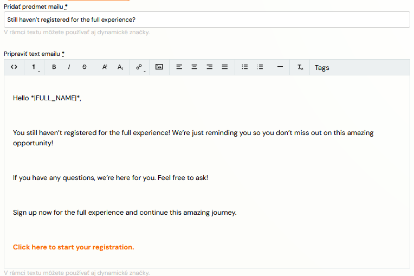This screenshot has height=276, width=414.
Task: Open the HTML source code view
Action: coord(14,67)
